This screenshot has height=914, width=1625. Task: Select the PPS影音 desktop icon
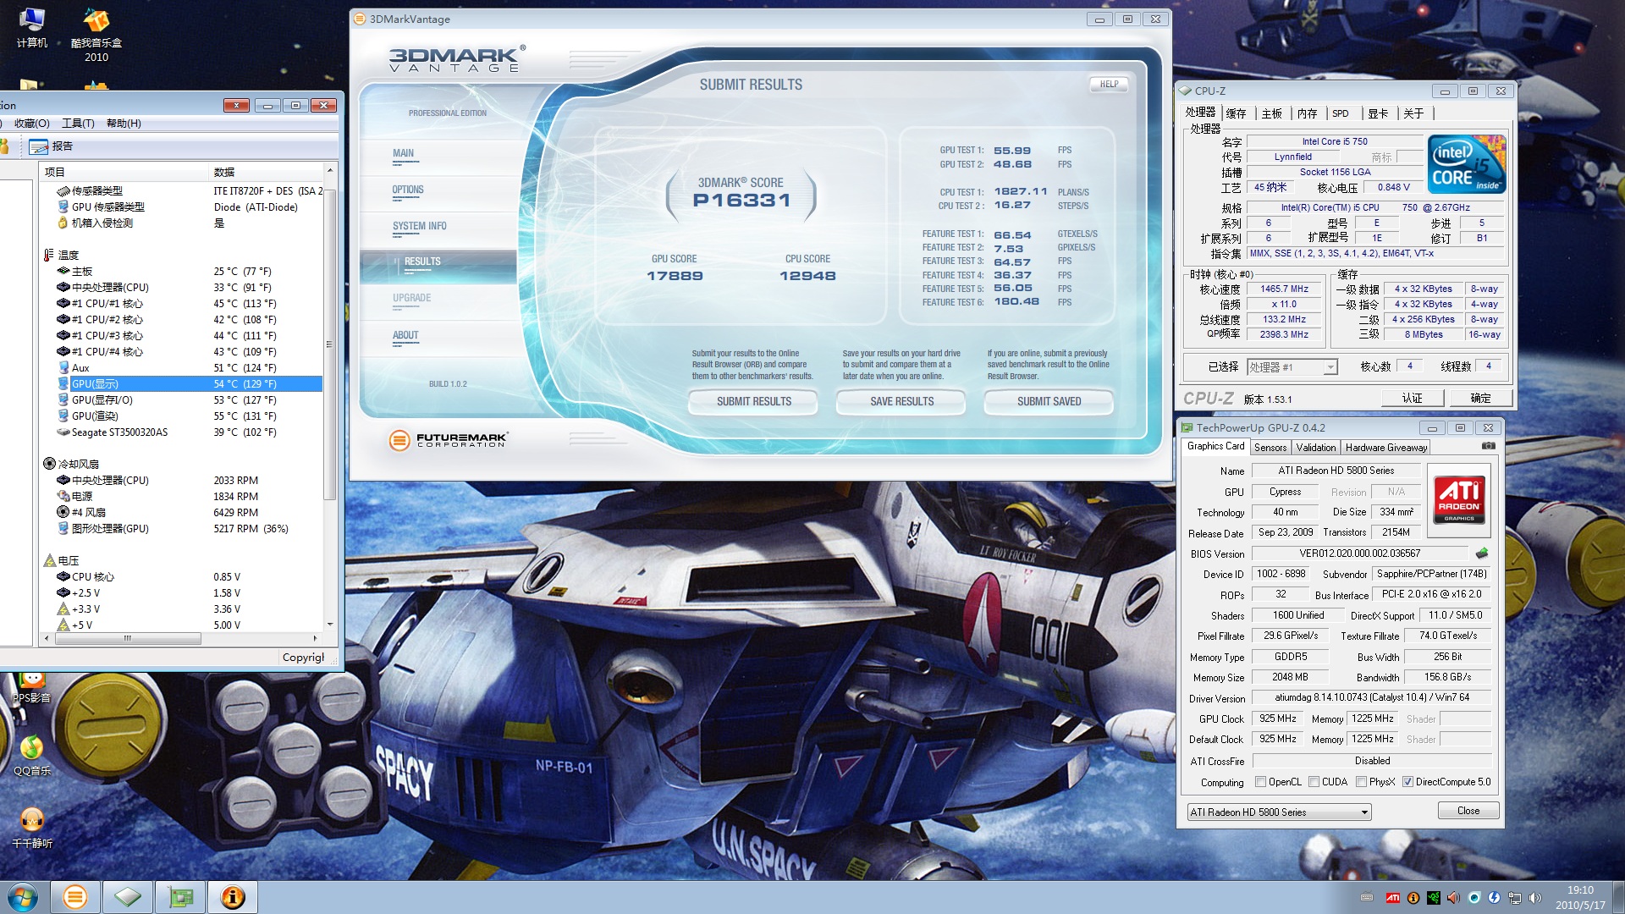coord(32,689)
